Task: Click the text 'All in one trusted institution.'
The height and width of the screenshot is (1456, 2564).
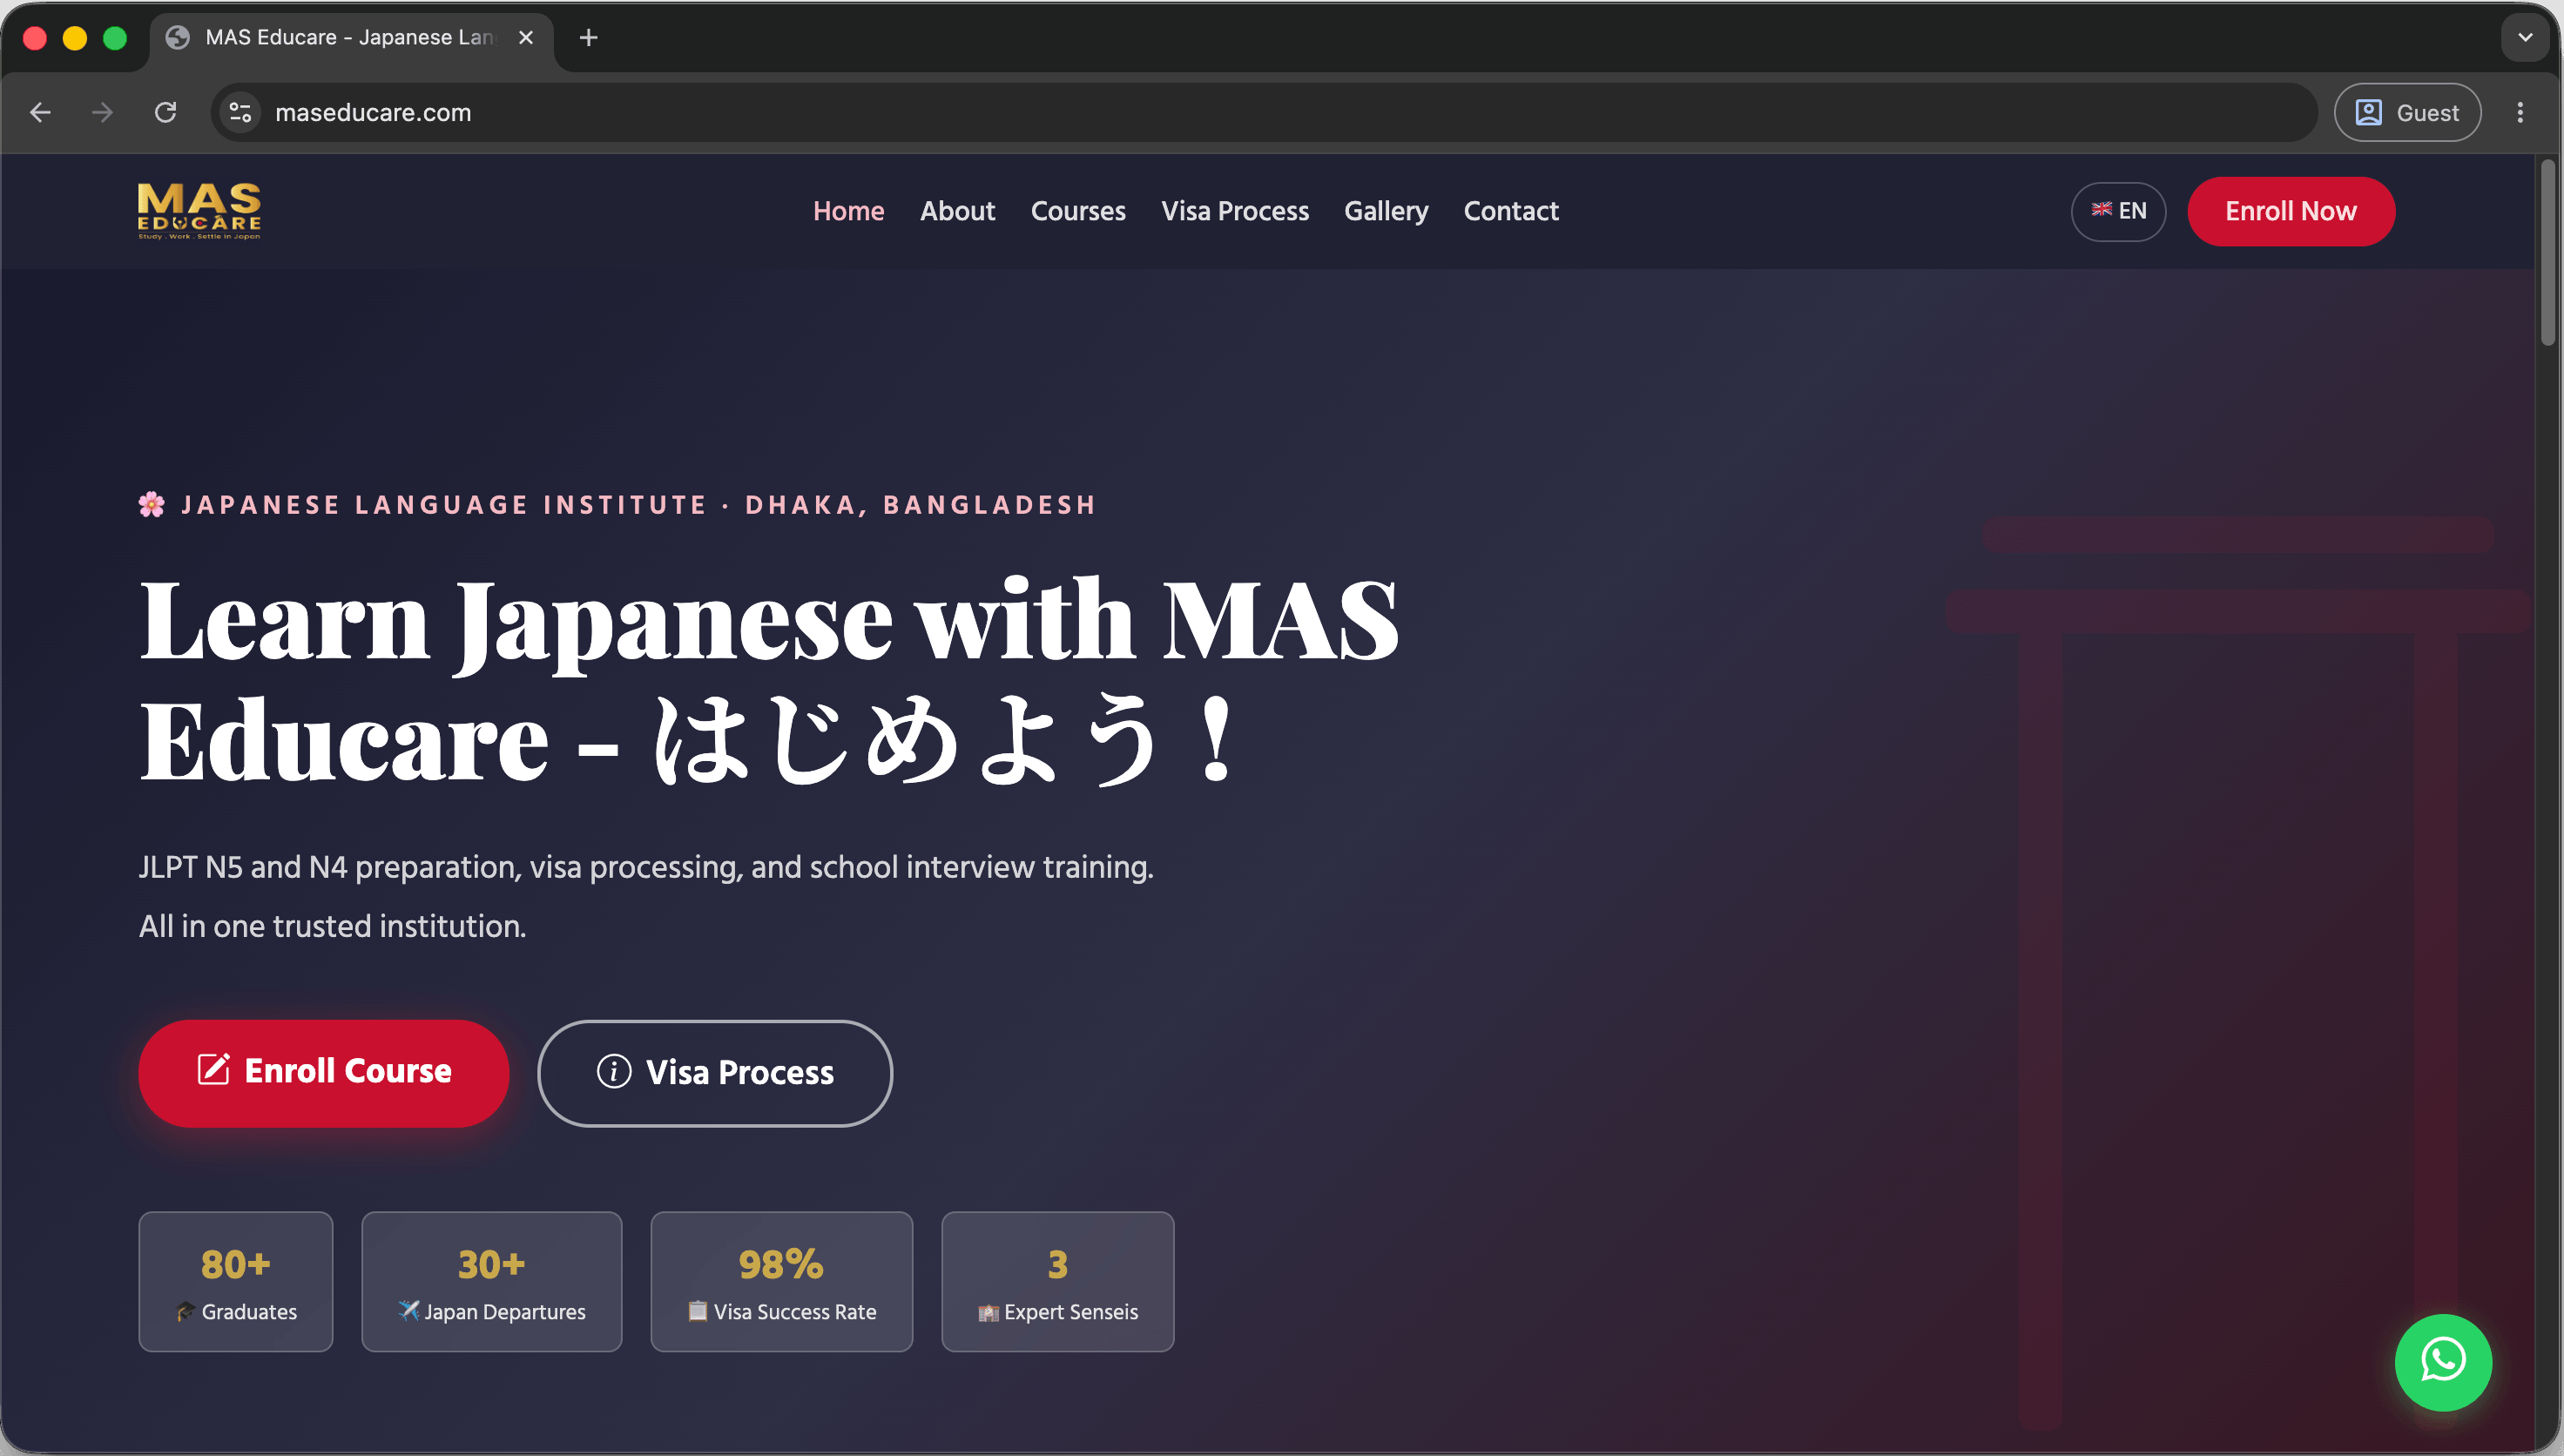Action: (x=332, y=926)
